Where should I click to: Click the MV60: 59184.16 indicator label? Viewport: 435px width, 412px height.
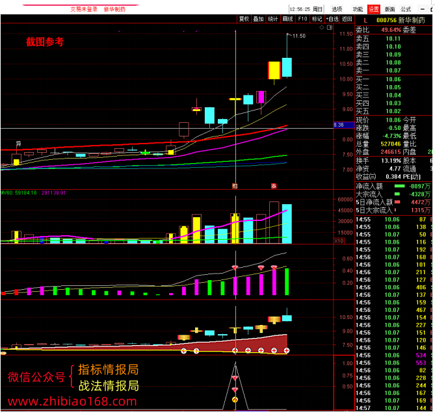coord(19,193)
